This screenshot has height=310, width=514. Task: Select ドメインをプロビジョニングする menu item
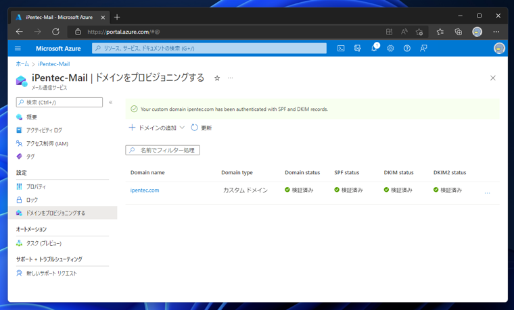tap(62, 213)
